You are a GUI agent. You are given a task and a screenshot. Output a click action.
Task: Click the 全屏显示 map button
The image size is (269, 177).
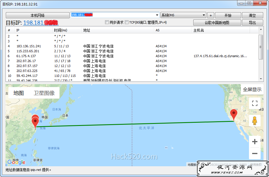click(x=252, y=89)
